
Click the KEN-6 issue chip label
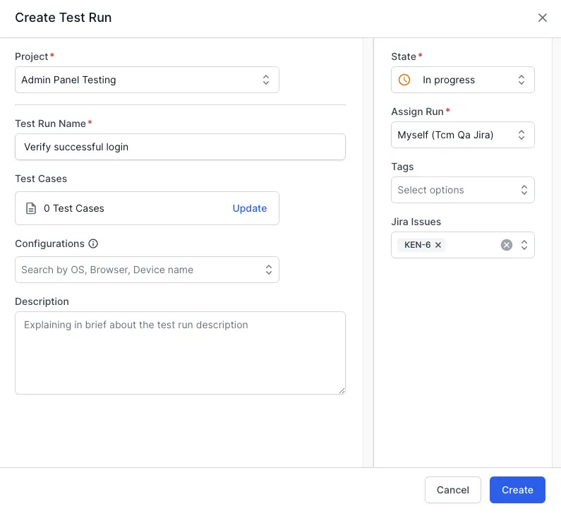coord(417,245)
